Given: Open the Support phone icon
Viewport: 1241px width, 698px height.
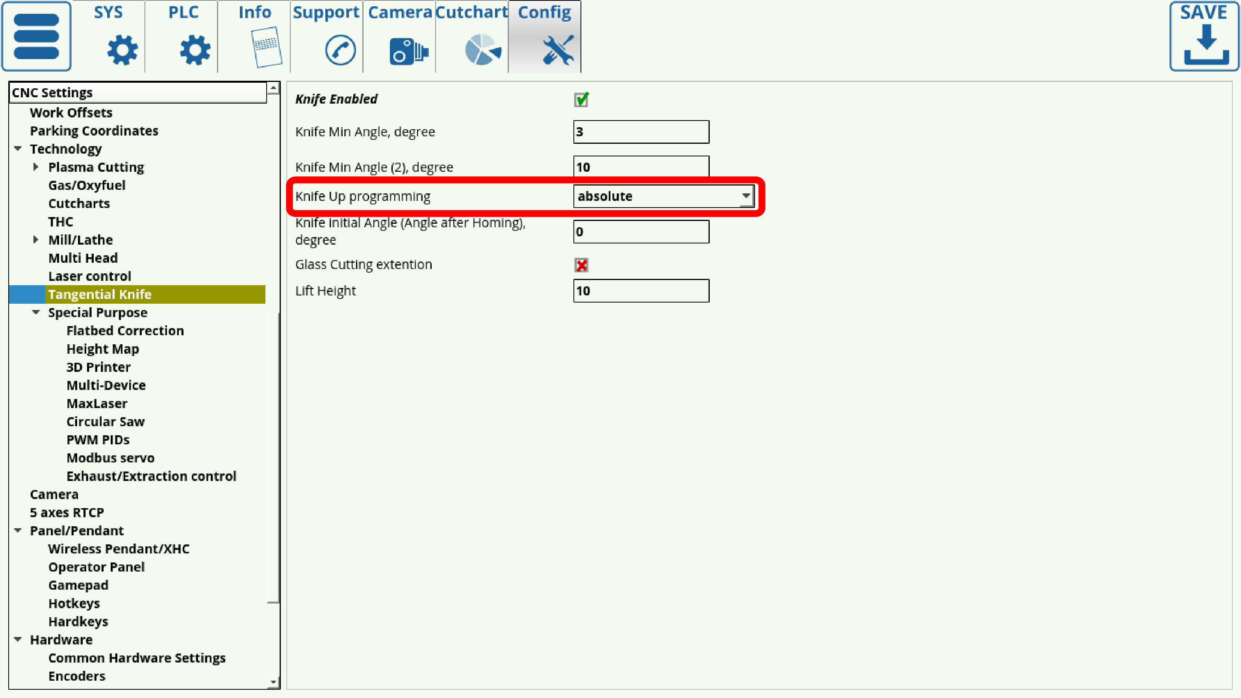Looking at the screenshot, I should click(x=340, y=50).
